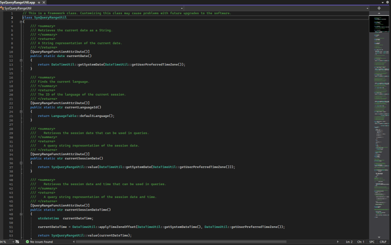Select the SysQueryRangeUtil.xpp document tab

click(17, 2)
